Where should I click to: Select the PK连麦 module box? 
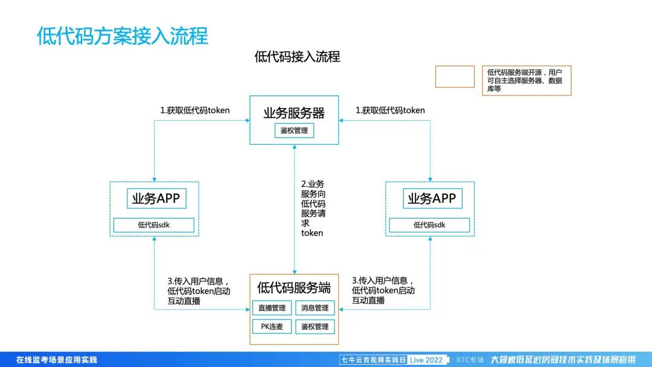(x=272, y=327)
